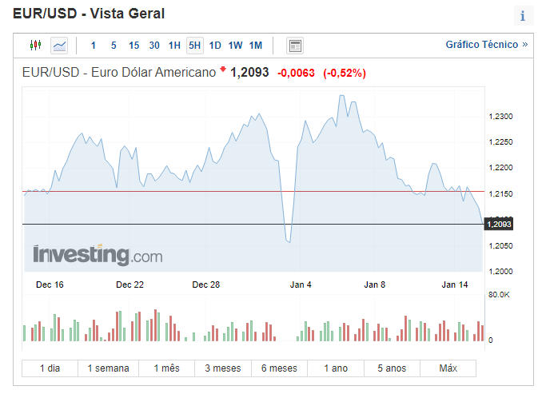Expand chart to Máx range
The width and height of the screenshot is (546, 398).
tap(448, 368)
